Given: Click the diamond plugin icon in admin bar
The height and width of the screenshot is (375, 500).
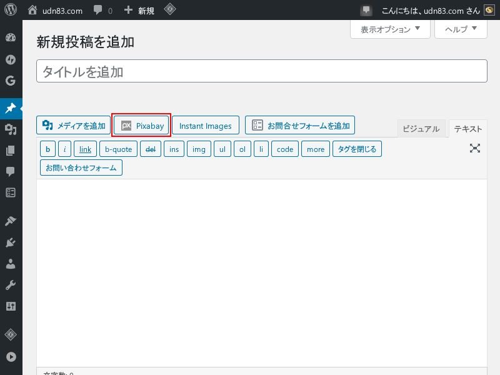Looking at the screenshot, I should click(170, 9).
